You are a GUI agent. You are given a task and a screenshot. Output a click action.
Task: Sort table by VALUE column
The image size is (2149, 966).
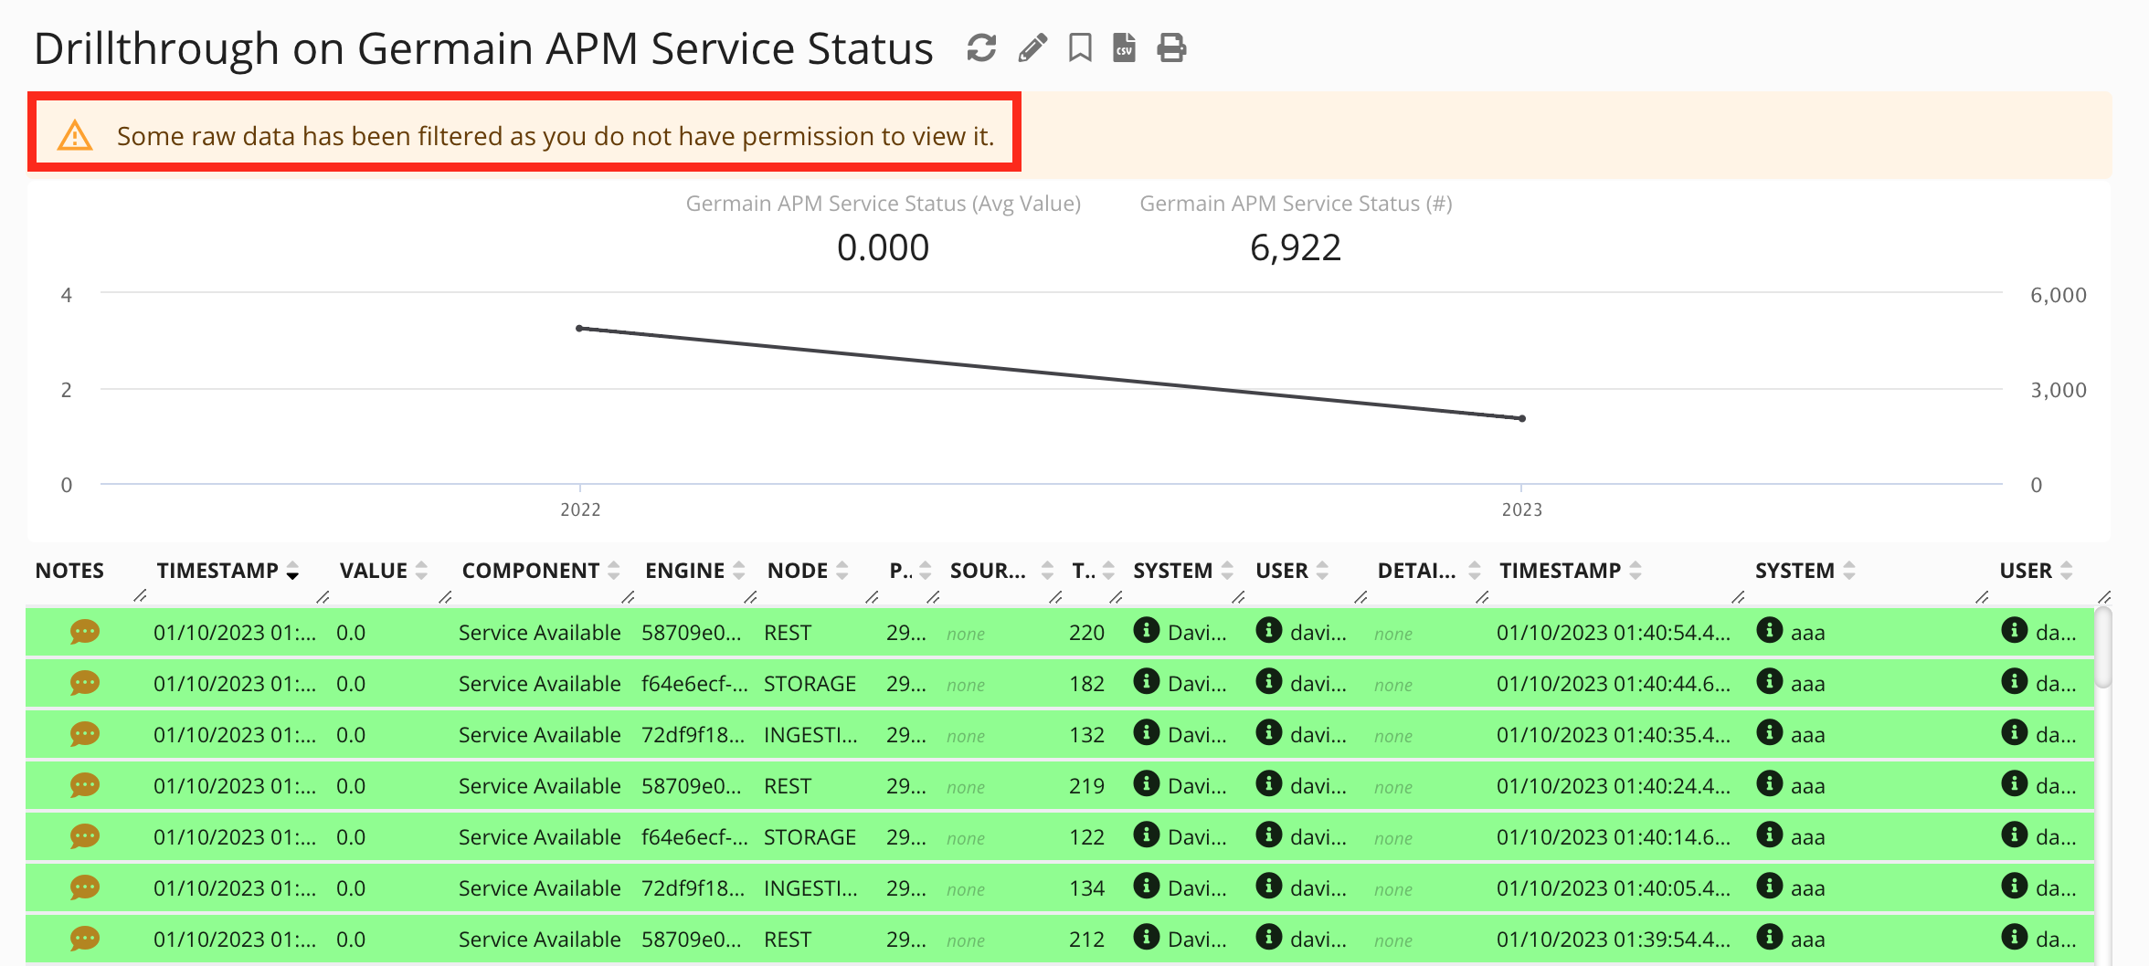[x=374, y=571]
